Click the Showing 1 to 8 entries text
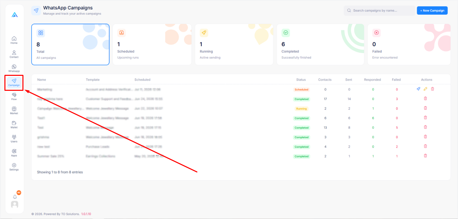 coord(60,172)
